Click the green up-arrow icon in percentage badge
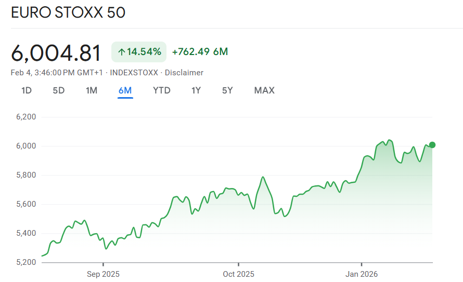Image resolution: width=463 pixels, height=282 pixels. point(122,52)
